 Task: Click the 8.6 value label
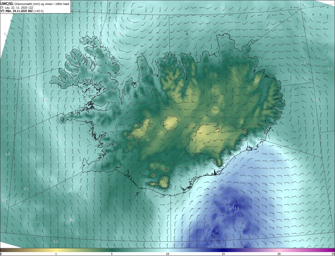coord(45,101)
